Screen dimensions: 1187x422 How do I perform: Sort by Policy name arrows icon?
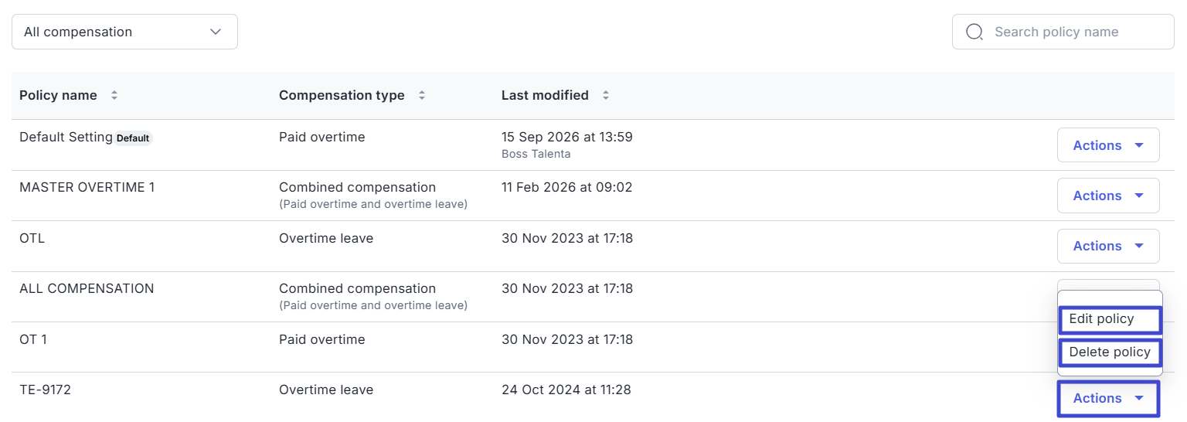(114, 95)
